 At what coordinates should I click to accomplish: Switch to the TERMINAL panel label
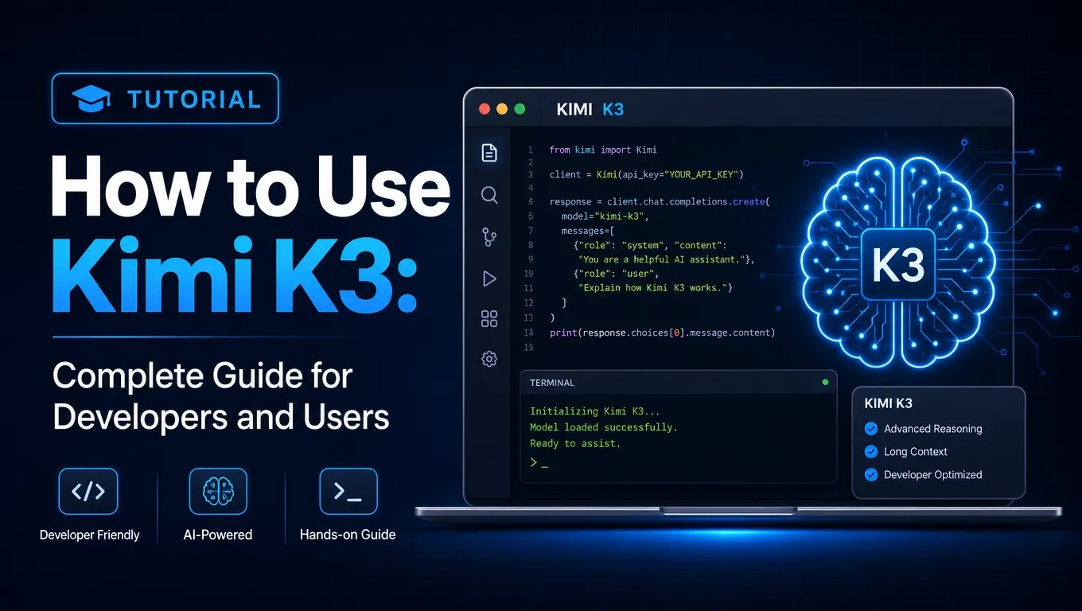[x=552, y=383]
